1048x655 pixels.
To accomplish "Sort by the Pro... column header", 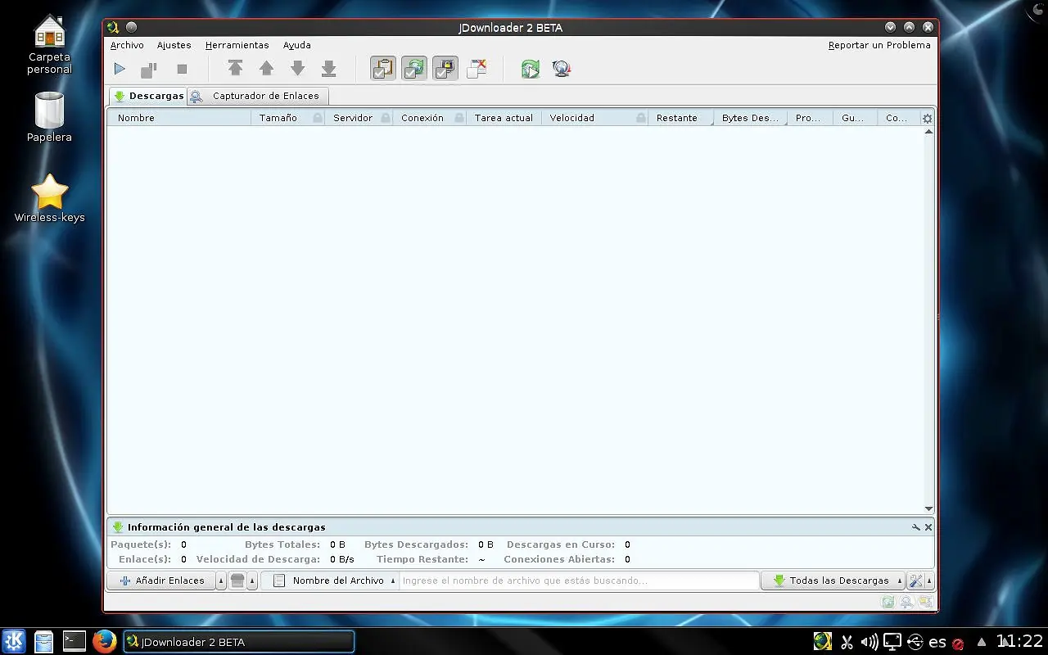I will tap(808, 118).
